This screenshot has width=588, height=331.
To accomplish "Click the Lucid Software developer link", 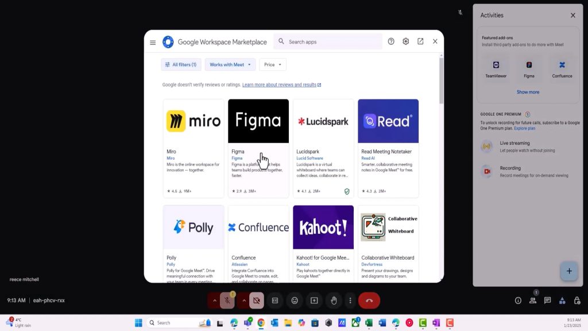I will tap(310, 159).
